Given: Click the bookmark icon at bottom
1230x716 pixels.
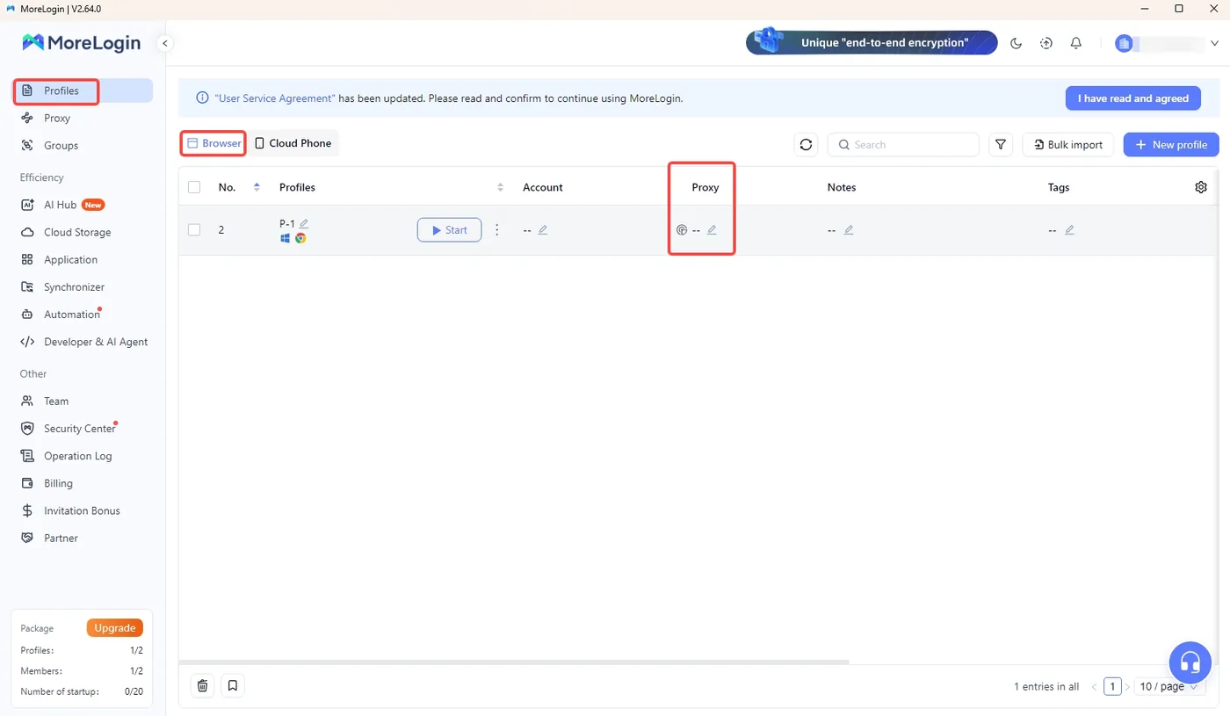Looking at the screenshot, I should tap(232, 685).
